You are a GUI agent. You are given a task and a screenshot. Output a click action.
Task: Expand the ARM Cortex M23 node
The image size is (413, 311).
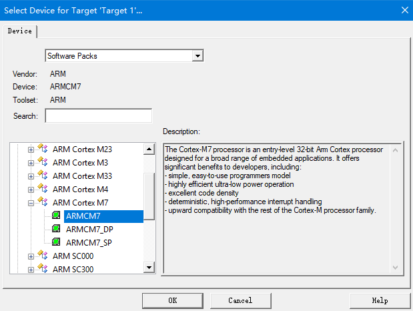31,149
